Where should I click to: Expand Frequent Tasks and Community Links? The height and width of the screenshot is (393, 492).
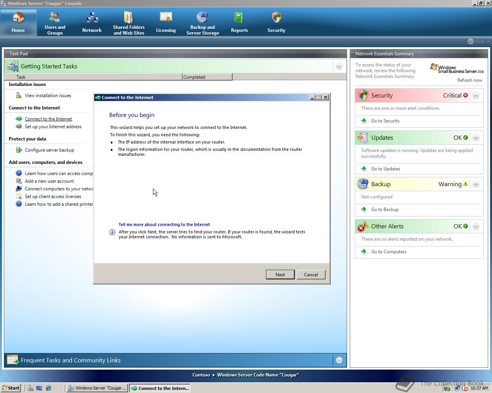coord(339,360)
